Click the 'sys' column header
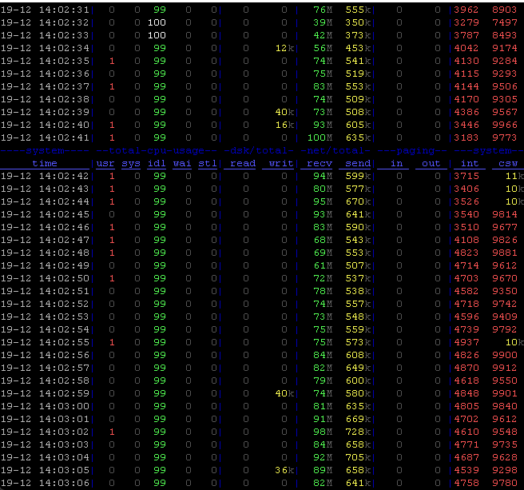This screenshot has width=524, height=490. 131,163
